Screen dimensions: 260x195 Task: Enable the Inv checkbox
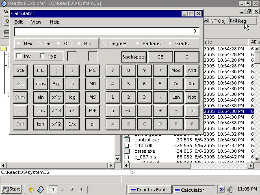point(19,56)
